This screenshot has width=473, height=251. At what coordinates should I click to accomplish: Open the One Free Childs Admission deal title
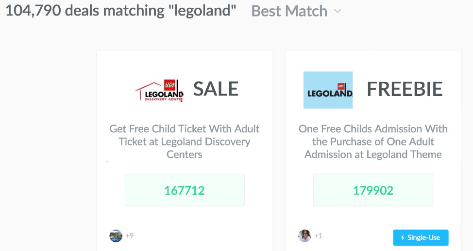[x=373, y=141]
